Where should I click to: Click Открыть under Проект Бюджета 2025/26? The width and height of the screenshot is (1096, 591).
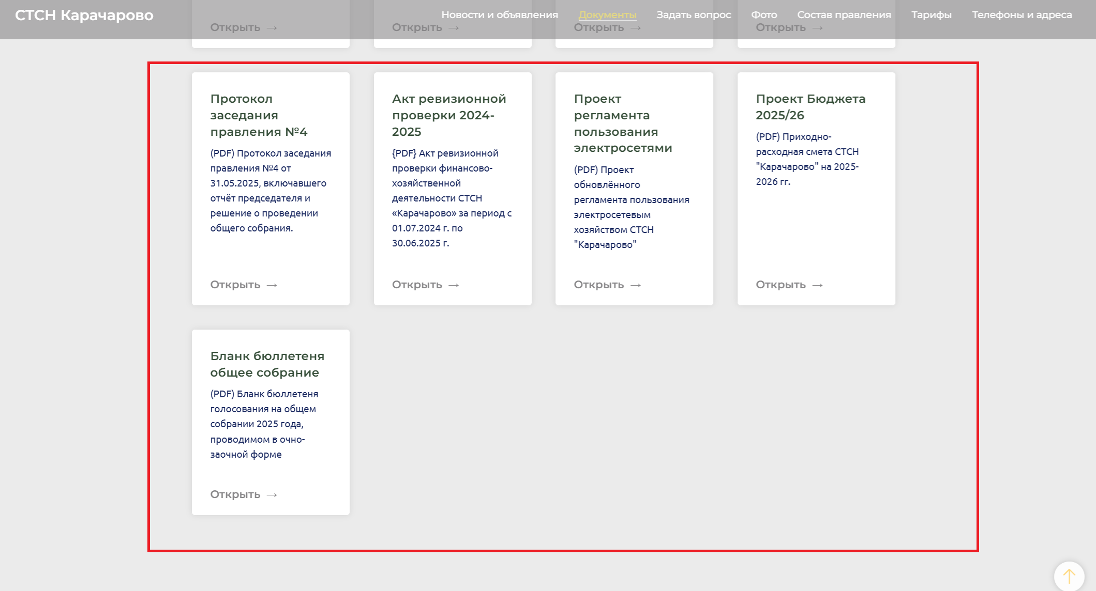pyautogui.click(x=789, y=285)
